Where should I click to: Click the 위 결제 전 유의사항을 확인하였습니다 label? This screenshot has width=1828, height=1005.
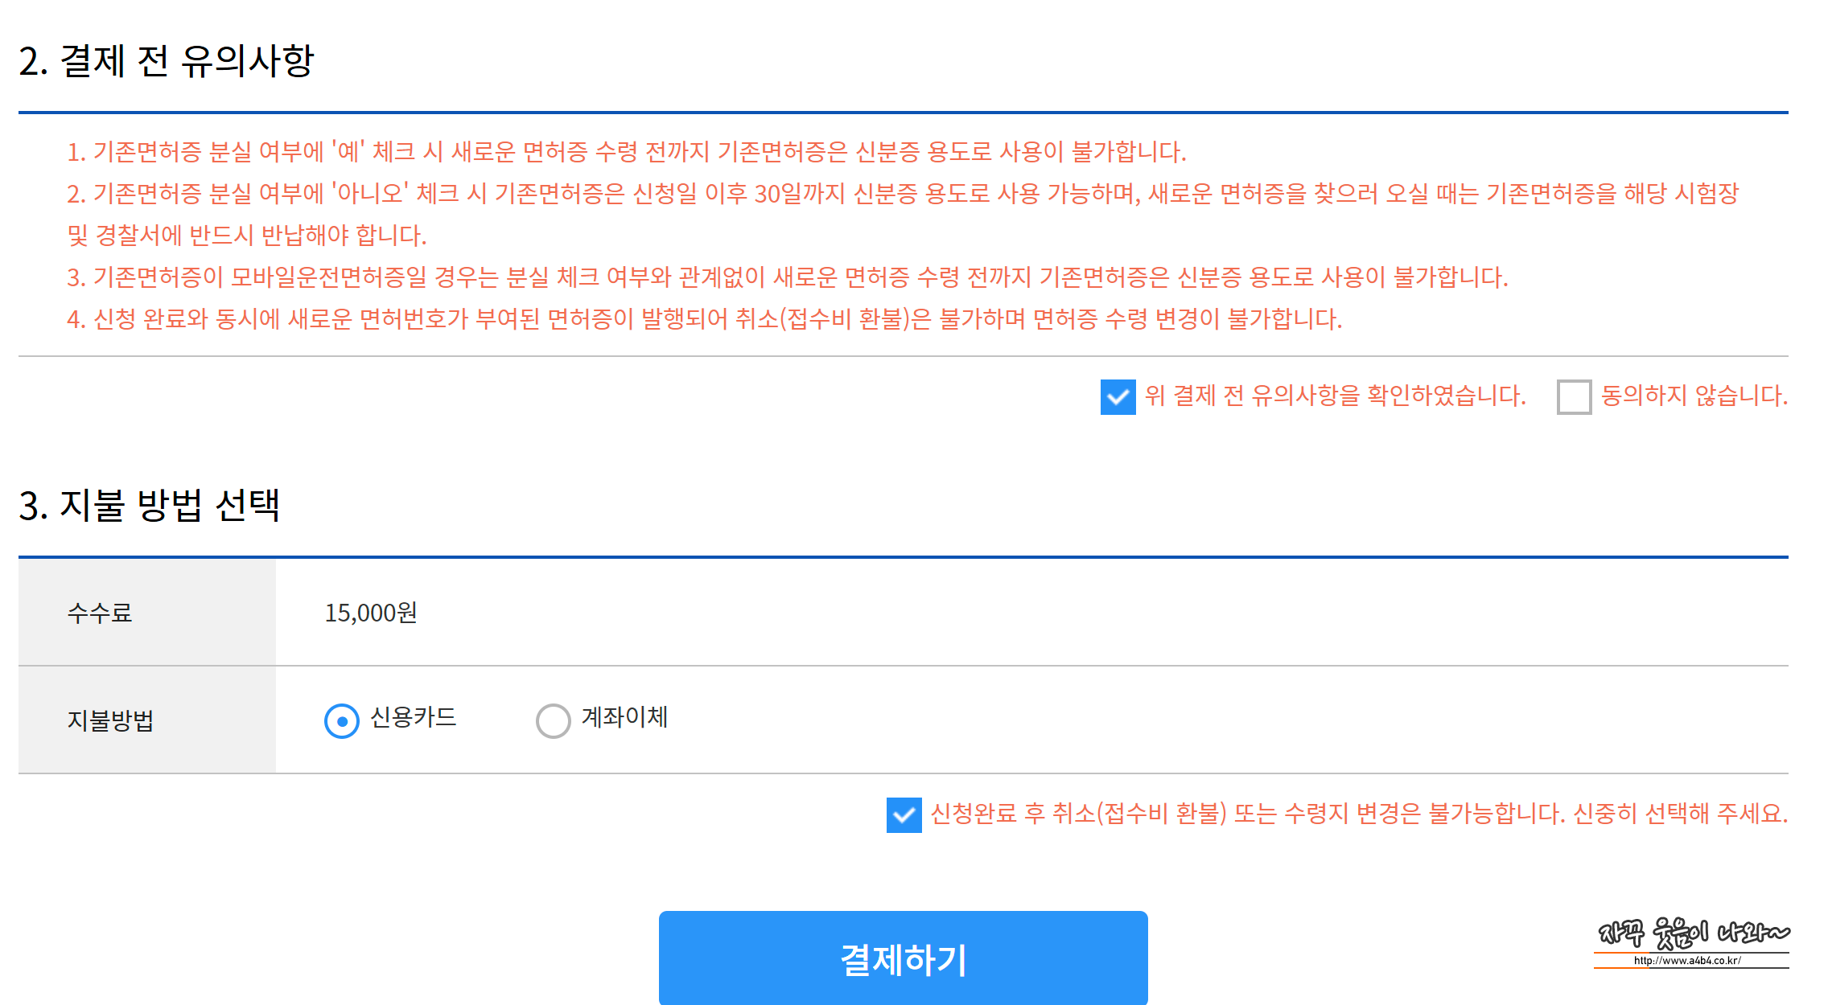[1335, 396]
